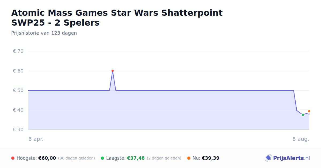Image resolution: width=321 pixels, height=168 pixels.
Task: Click the red Hoogste legend dot
Action: [x=13, y=158]
